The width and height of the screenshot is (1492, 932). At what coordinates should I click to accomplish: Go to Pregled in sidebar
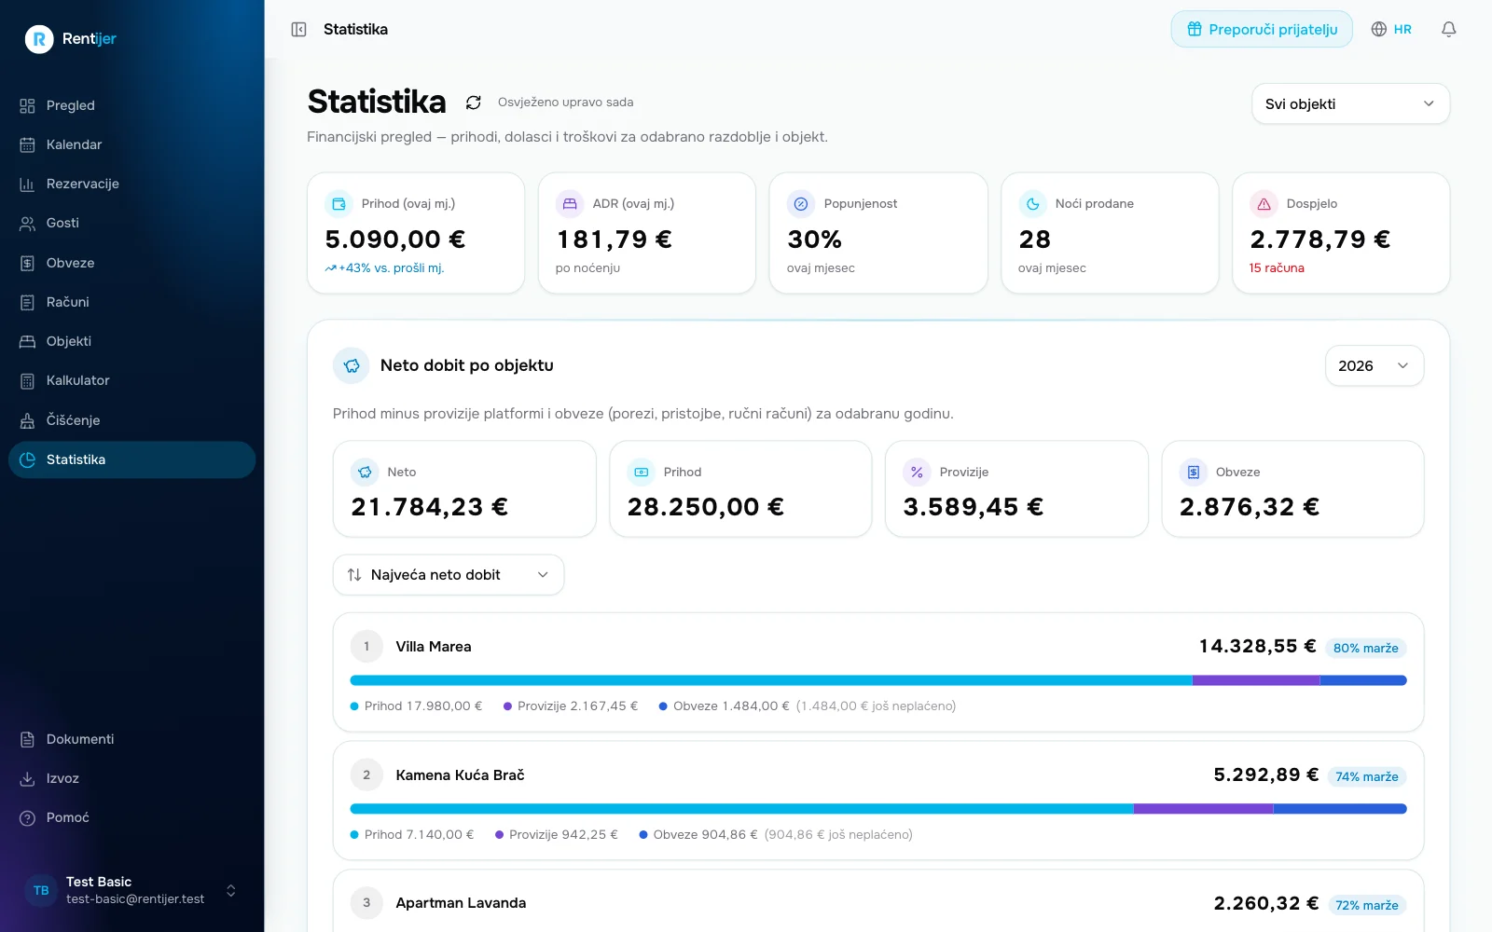131,105
